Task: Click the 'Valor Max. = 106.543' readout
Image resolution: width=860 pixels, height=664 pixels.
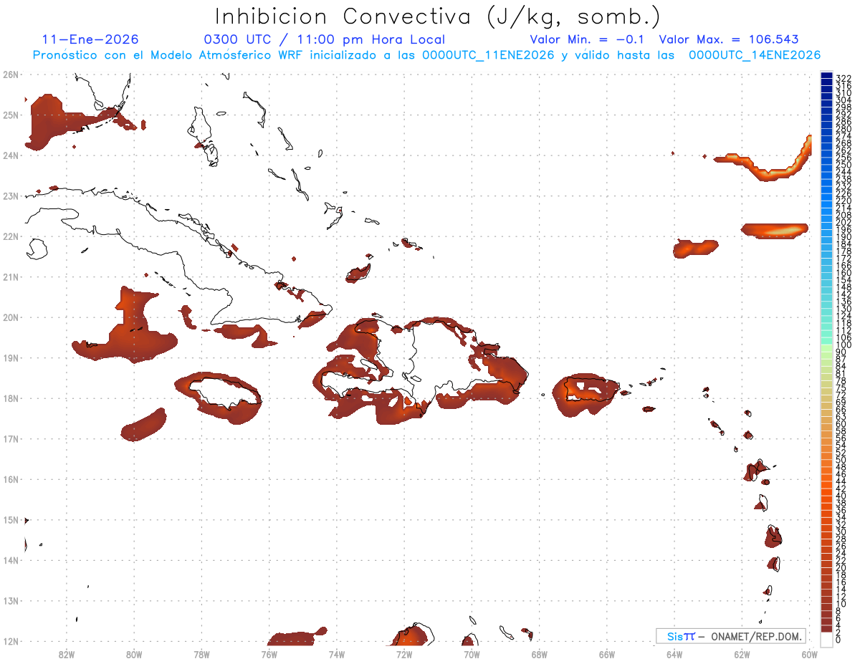Action: 728,39
